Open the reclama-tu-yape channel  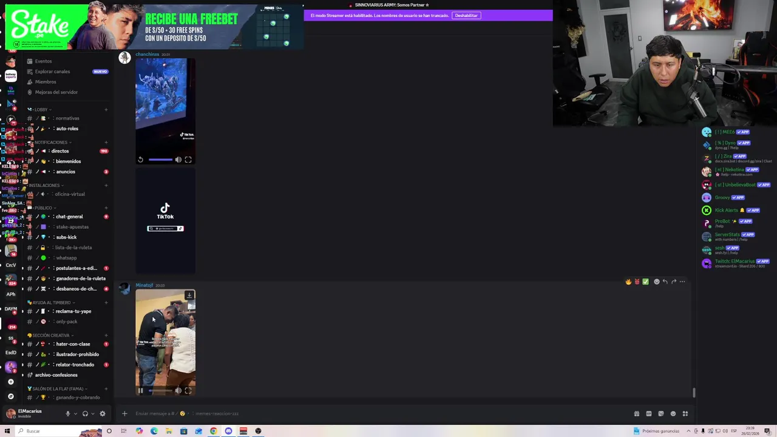coord(73,311)
